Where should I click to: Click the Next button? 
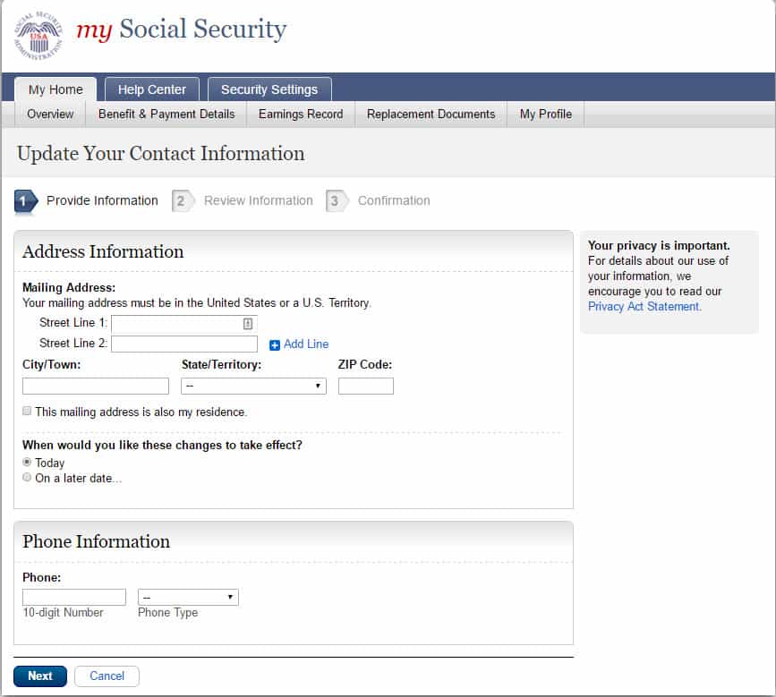40,676
